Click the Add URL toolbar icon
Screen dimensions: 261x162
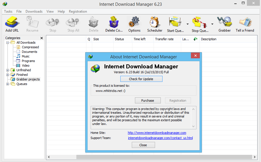12,22
